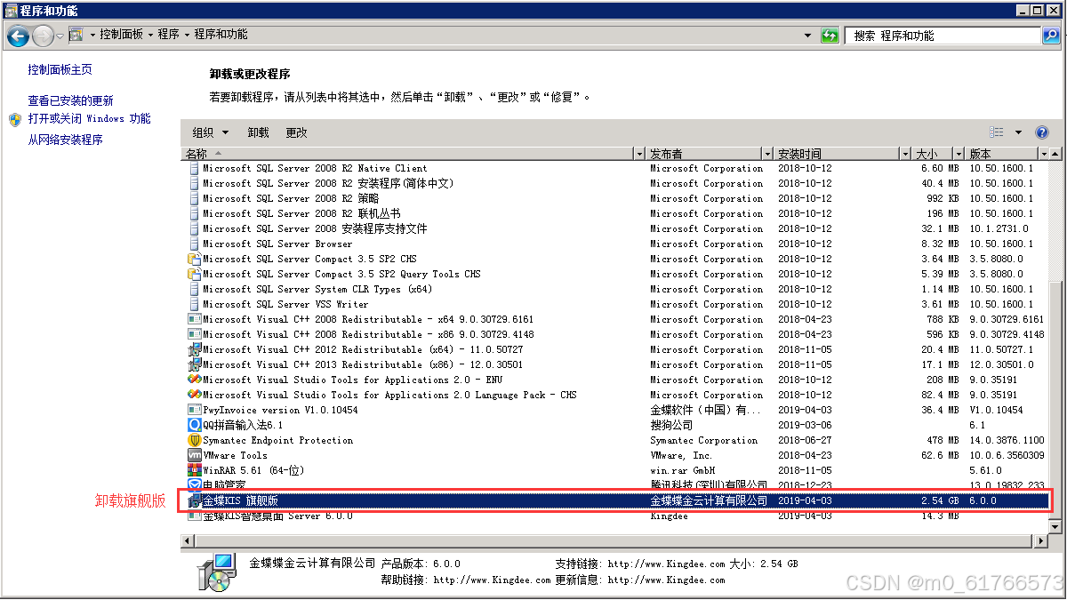Click the 控制面板 breadcrumb

click(122, 34)
